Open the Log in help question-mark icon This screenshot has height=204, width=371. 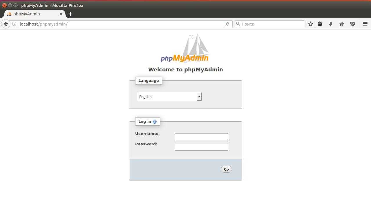[155, 122]
